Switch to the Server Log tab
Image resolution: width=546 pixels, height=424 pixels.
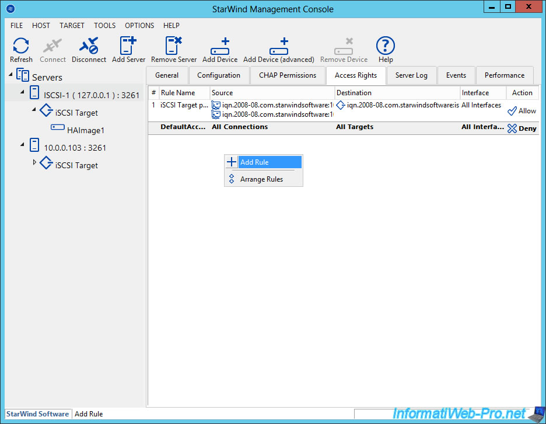point(411,75)
